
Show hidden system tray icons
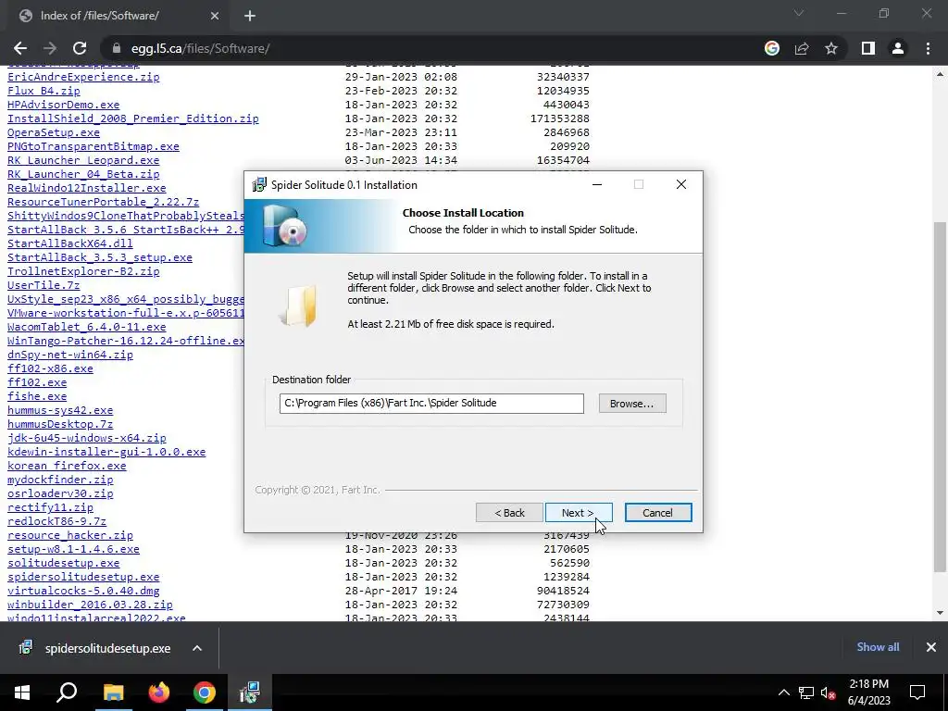coord(783,692)
